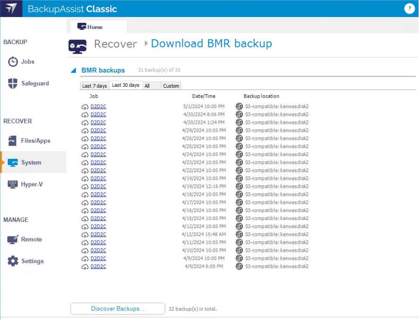Image resolution: width=419 pixels, height=321 pixels.
Task: Click the Recover breadcrumb text
Action: pos(116,44)
